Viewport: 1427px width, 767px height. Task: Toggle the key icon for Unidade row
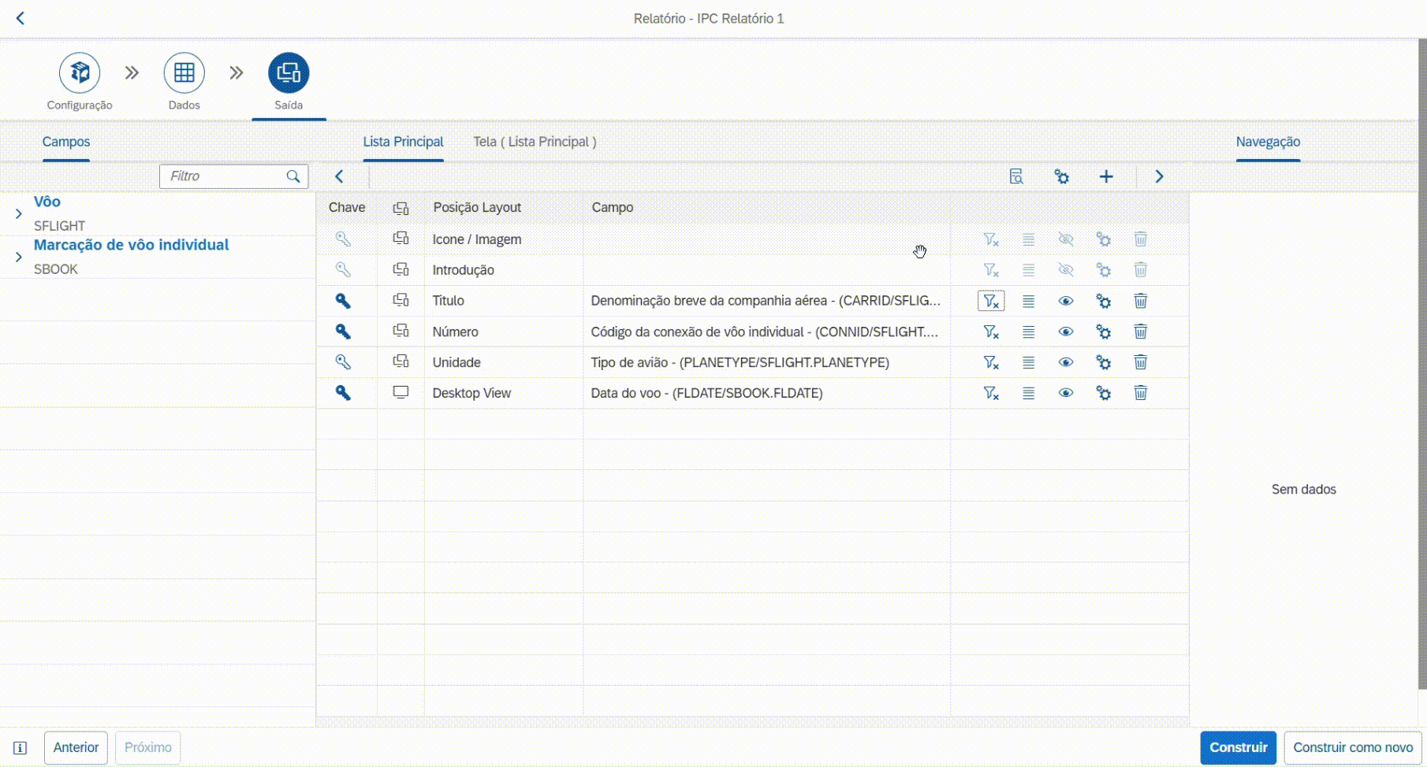(343, 362)
